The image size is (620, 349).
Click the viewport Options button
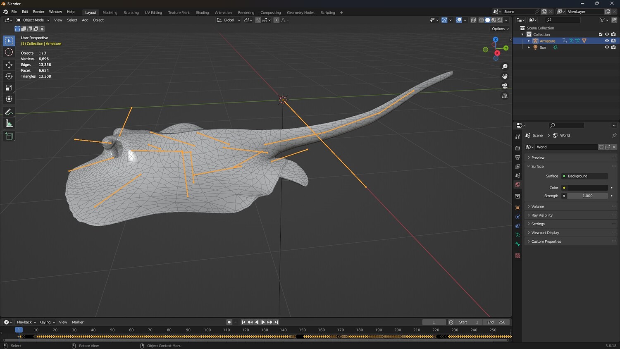[500, 29]
